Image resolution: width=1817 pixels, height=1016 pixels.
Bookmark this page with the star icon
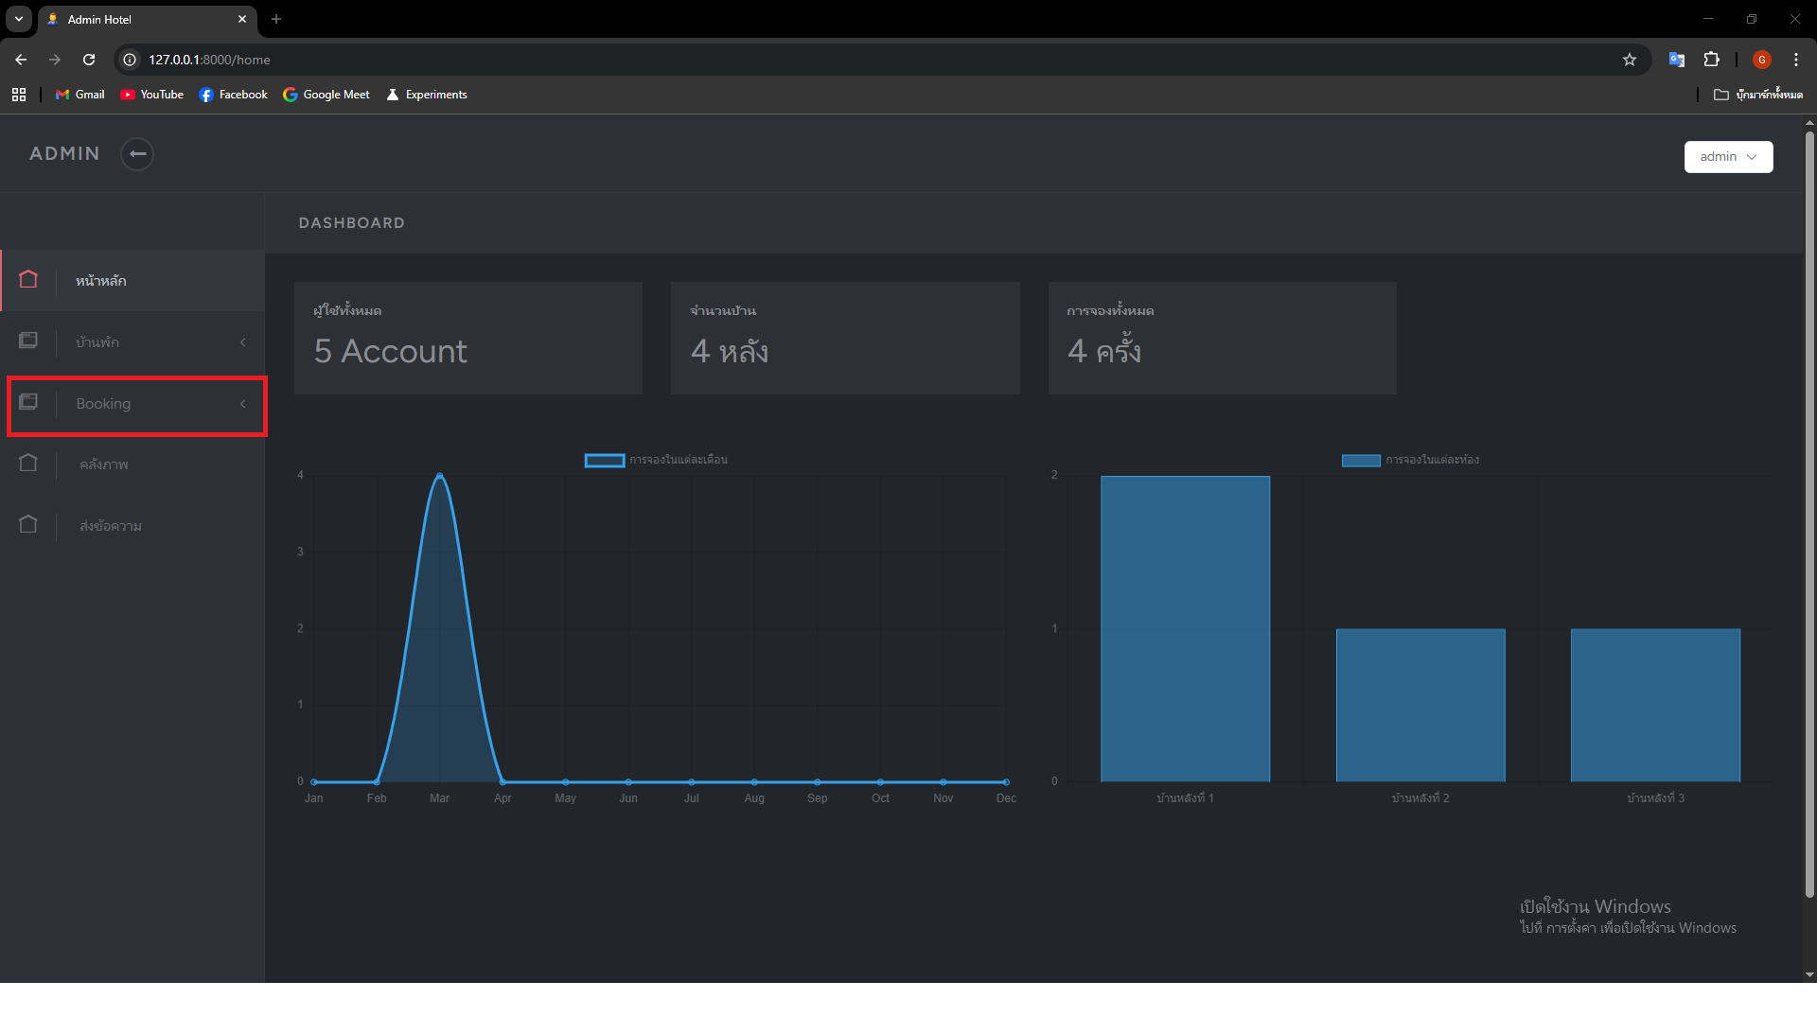tap(1629, 60)
